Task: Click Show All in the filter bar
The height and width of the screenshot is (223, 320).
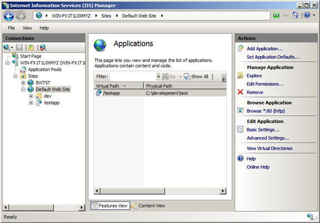Action: (x=196, y=77)
